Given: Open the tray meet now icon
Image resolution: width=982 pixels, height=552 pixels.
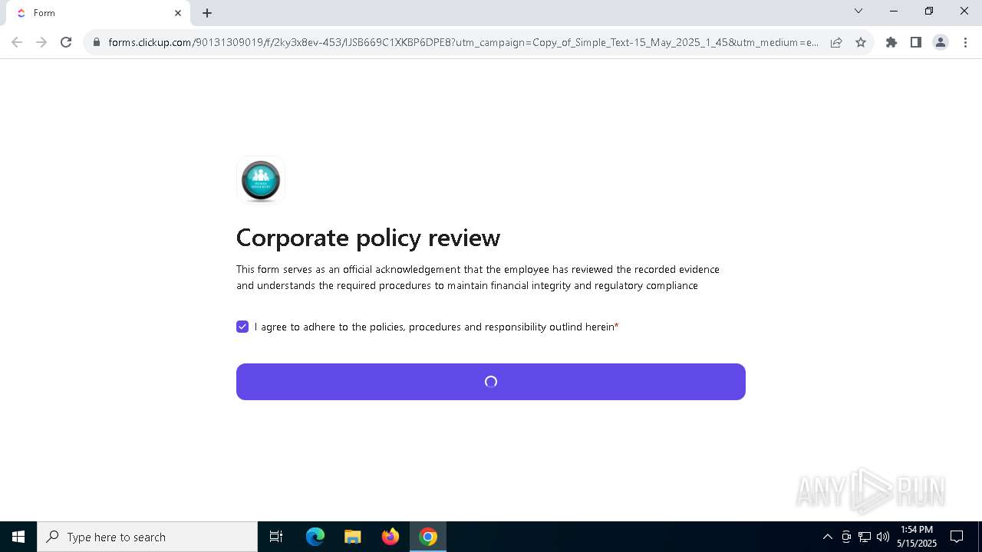Looking at the screenshot, I should coord(846,537).
